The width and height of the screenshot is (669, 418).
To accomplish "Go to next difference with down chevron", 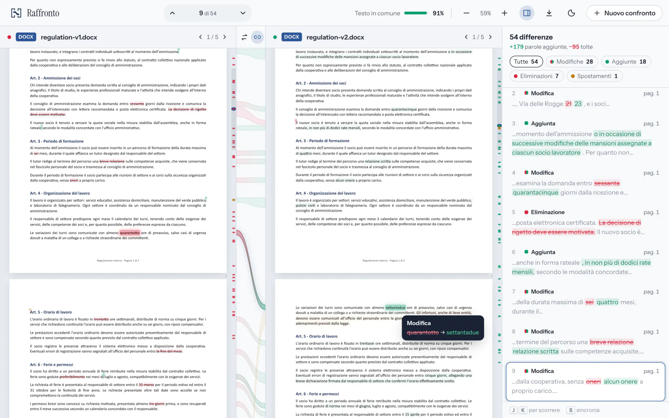I will pos(243,13).
